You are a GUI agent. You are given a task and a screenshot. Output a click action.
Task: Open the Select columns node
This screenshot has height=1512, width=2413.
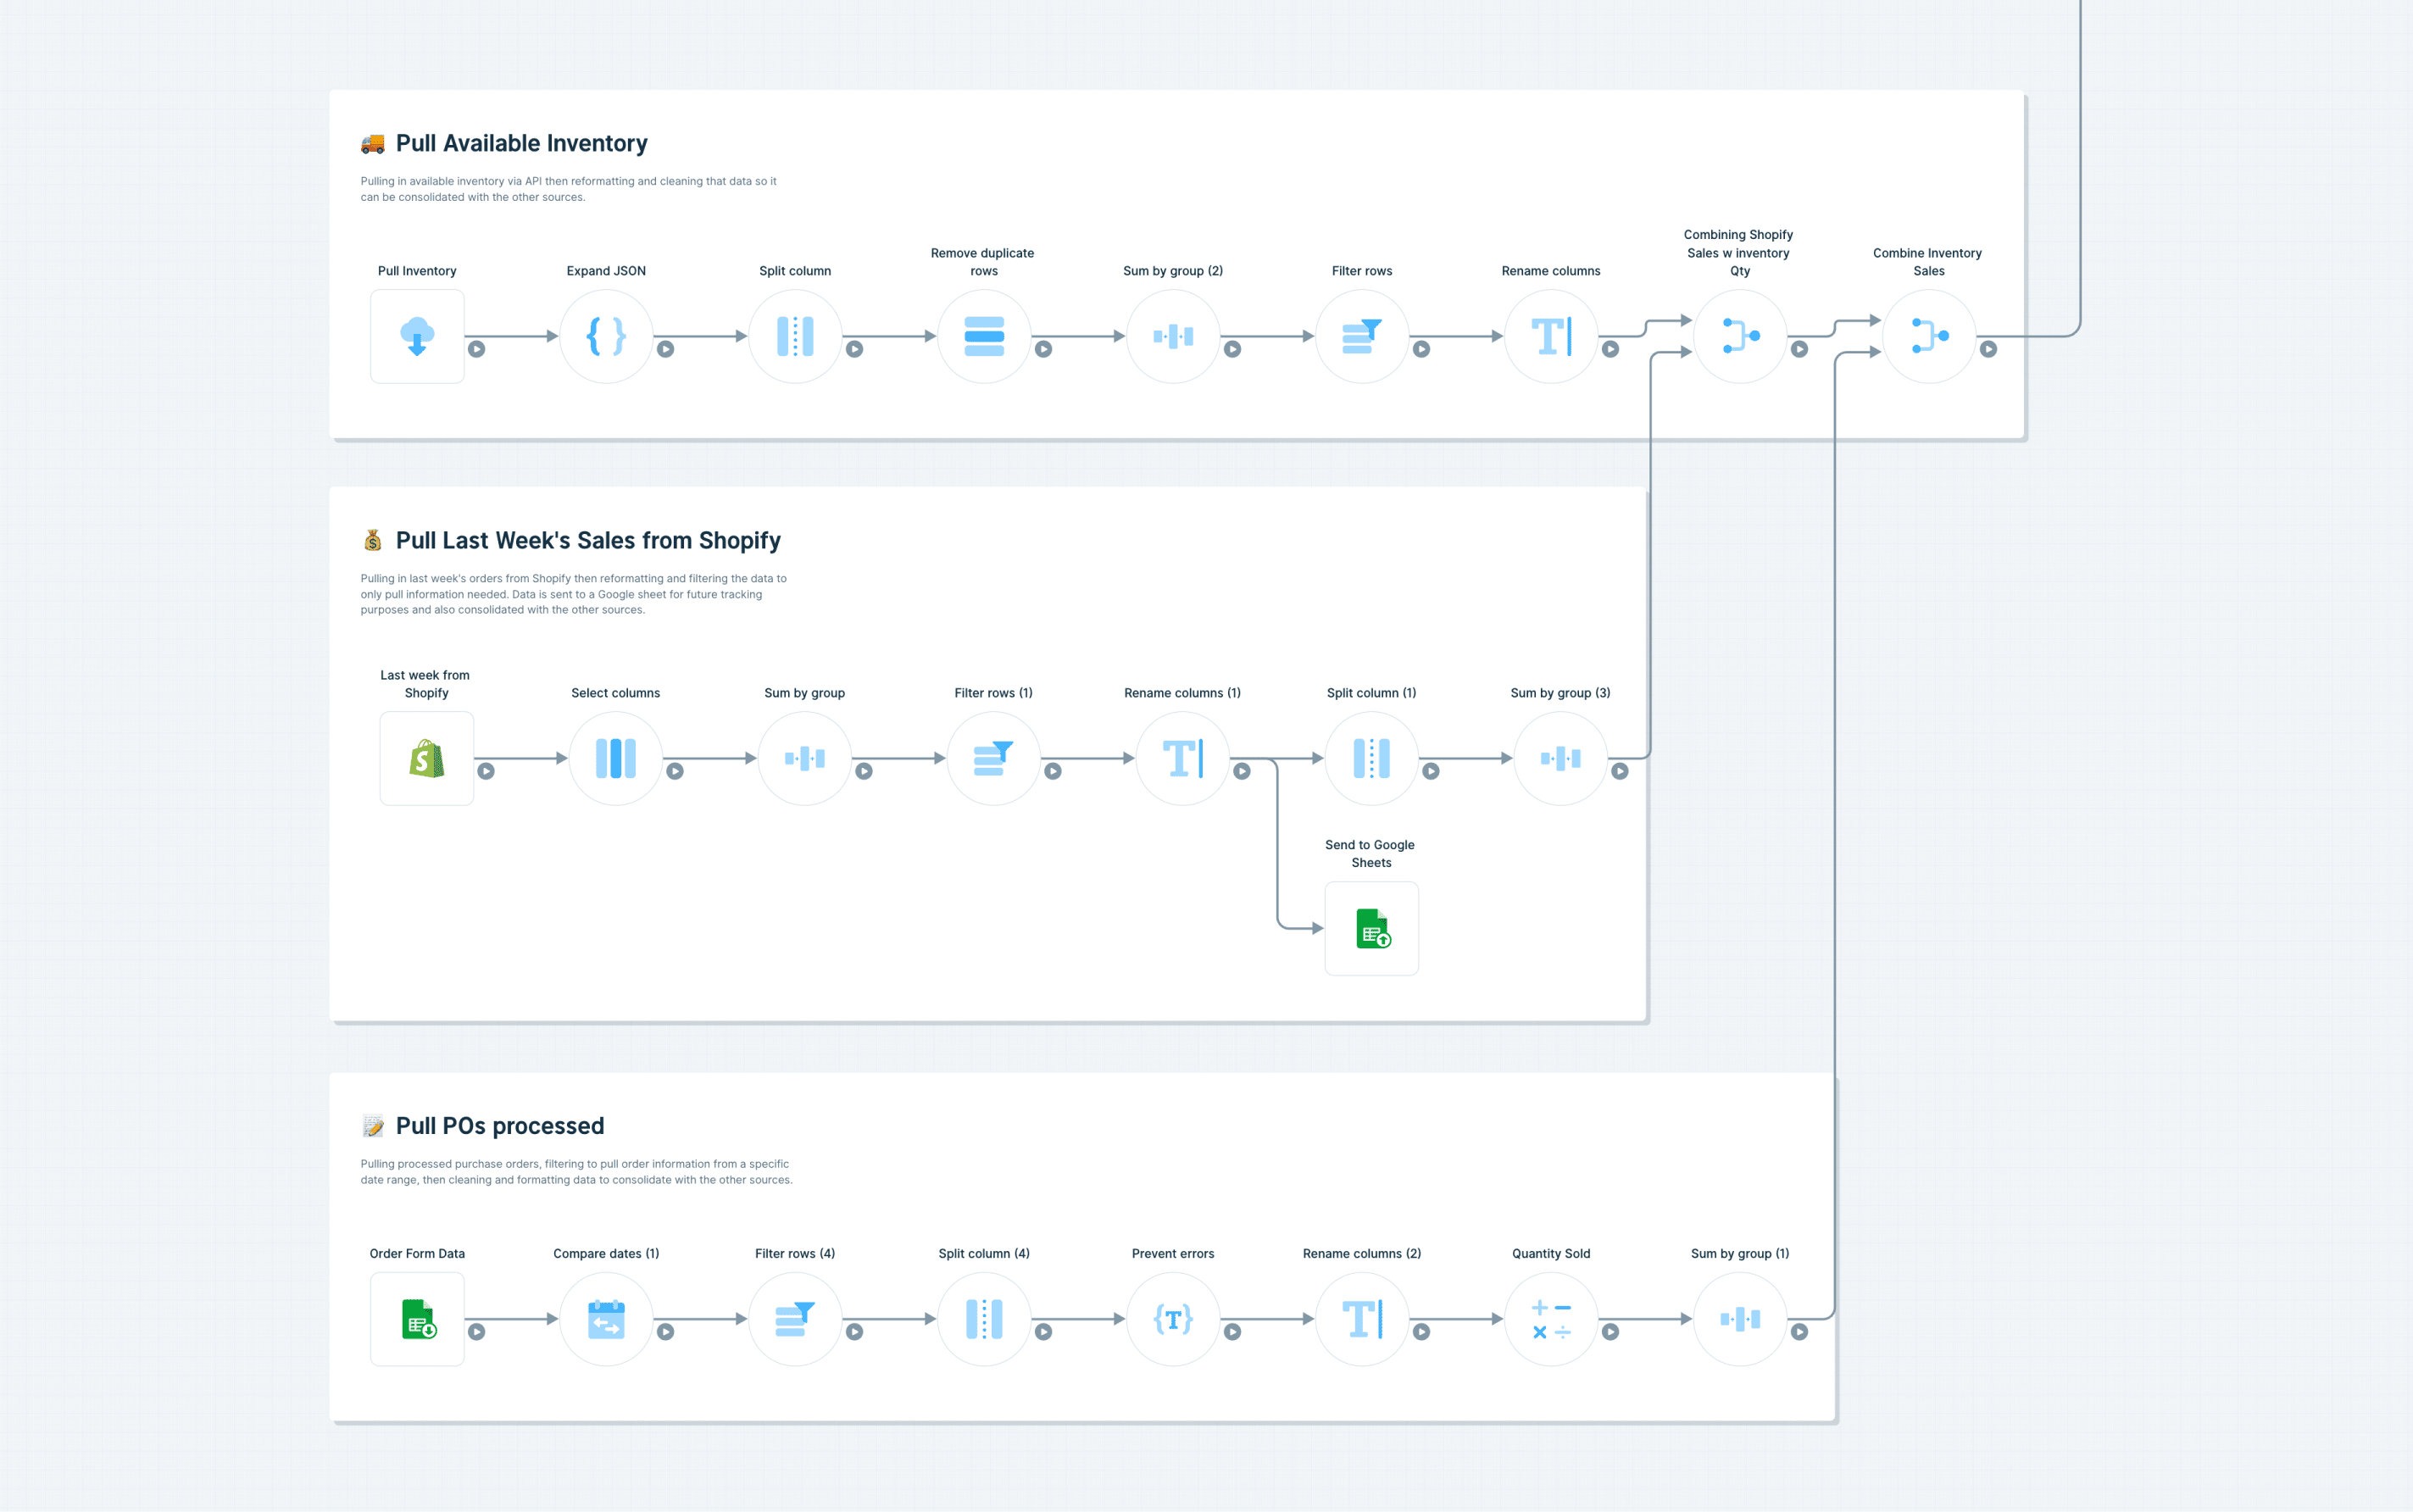616,758
